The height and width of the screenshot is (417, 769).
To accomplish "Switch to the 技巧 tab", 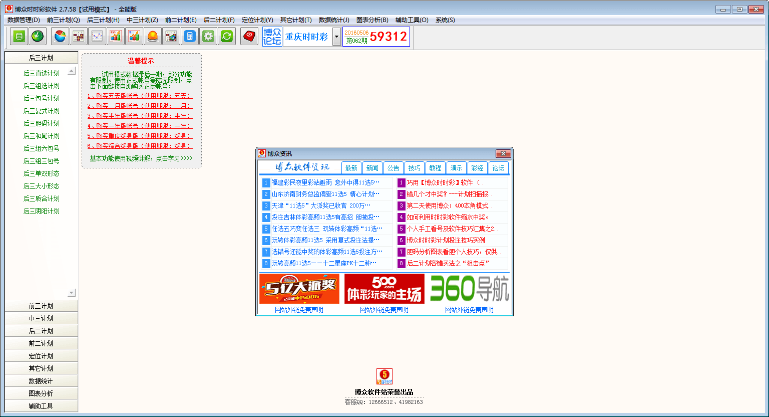I will [415, 168].
